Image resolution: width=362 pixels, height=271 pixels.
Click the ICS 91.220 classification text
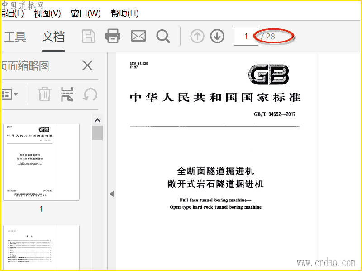click(x=139, y=63)
